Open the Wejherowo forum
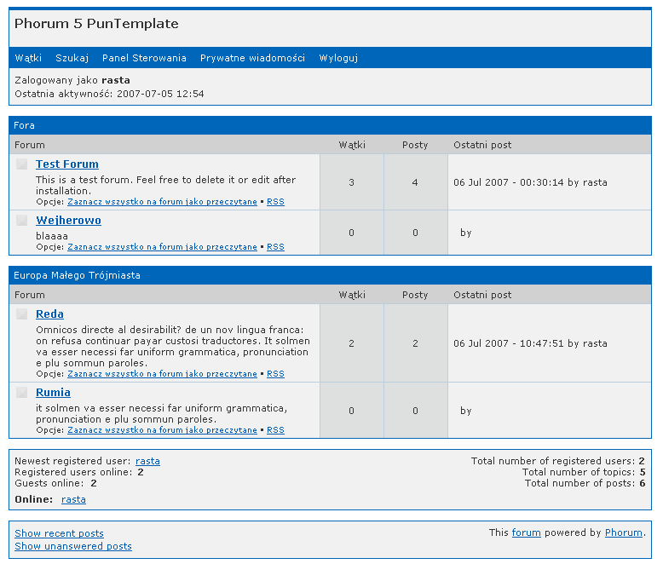This screenshot has width=663, height=564. (68, 221)
